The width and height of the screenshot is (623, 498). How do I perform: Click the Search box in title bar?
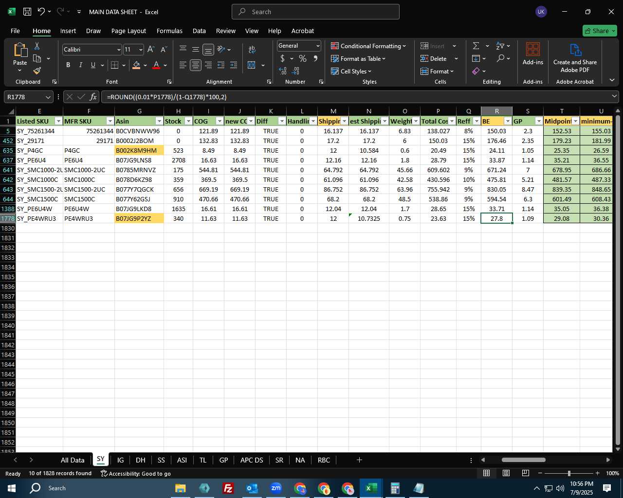(x=315, y=12)
